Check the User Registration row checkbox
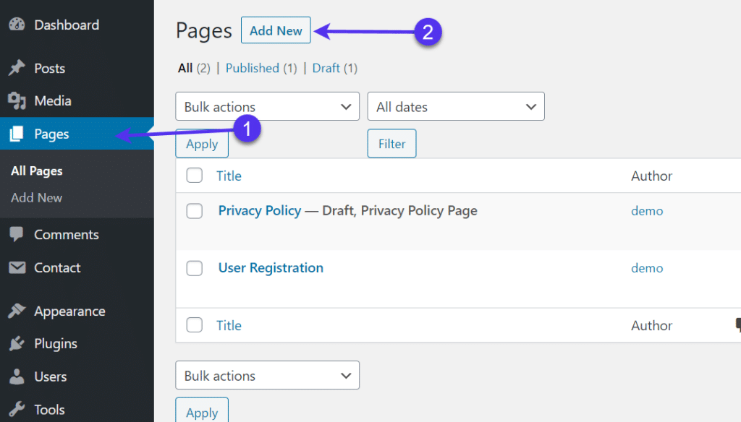 [194, 268]
